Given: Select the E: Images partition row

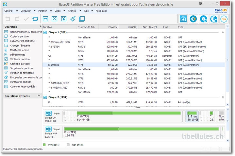Looking at the screenshot, I should tap(134, 65).
